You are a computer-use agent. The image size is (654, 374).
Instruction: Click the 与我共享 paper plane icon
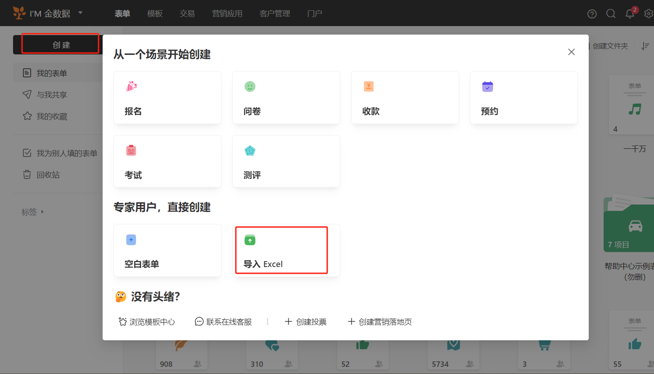point(27,94)
